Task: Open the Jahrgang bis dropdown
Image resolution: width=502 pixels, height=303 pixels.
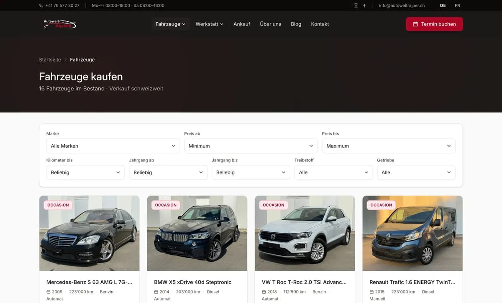Action: tap(251, 172)
